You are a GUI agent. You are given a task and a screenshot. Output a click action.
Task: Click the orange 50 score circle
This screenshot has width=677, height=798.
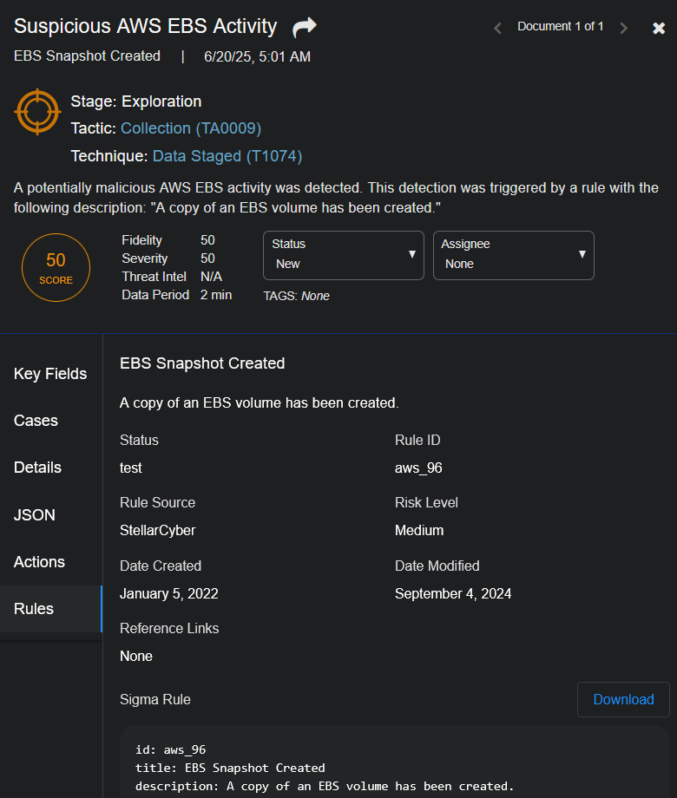(56, 267)
